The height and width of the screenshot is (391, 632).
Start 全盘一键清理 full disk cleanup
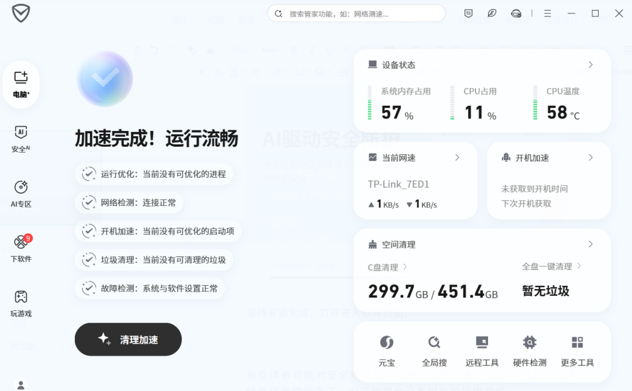coord(548,265)
